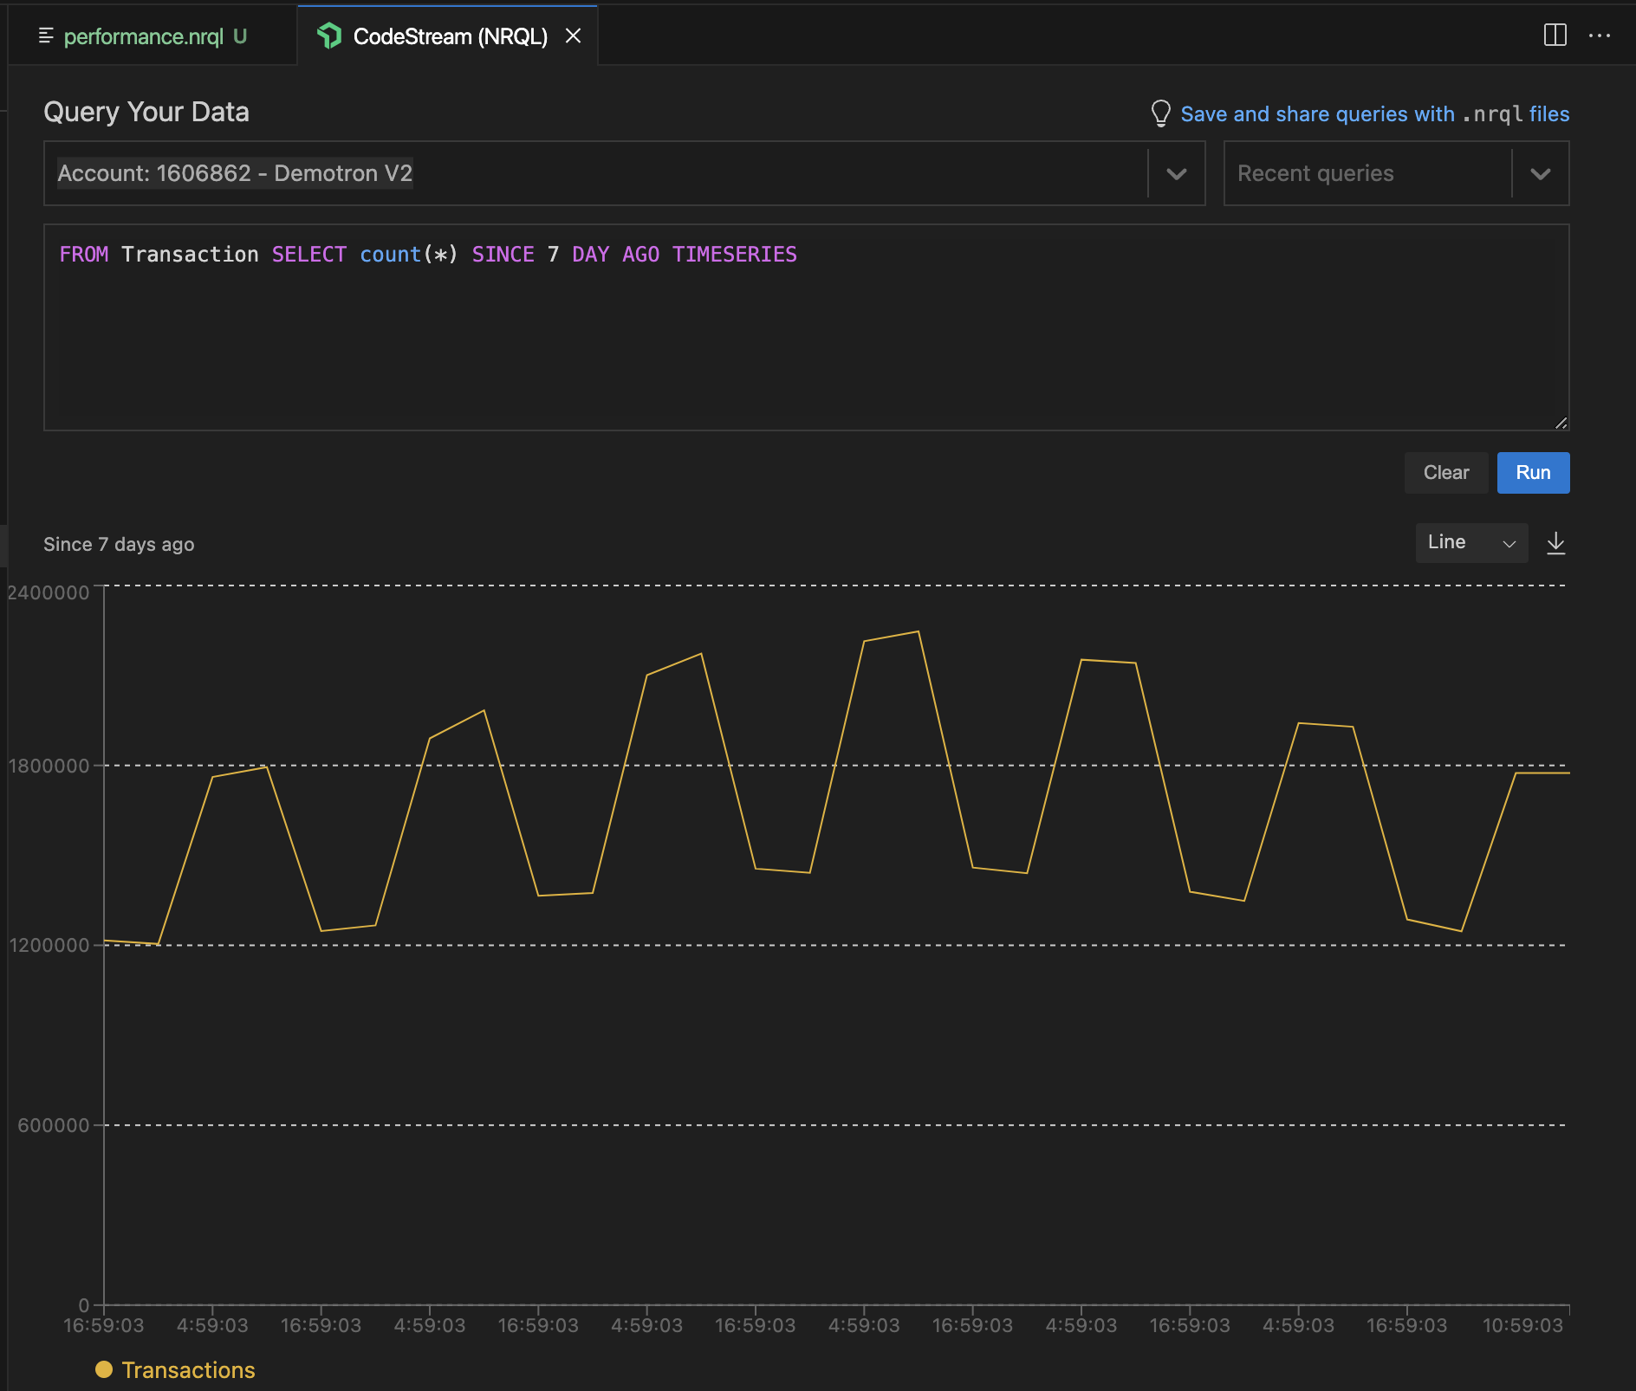Click the lightbulb tip icon

tap(1160, 113)
